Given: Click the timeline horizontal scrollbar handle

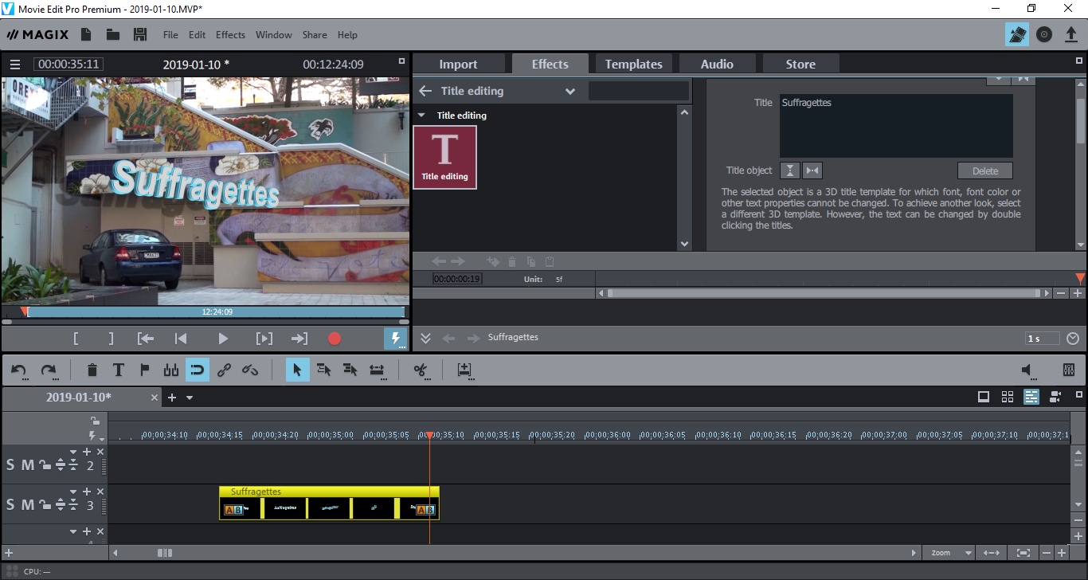Looking at the screenshot, I should (165, 552).
